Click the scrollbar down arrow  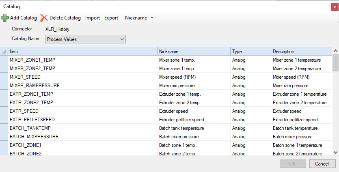point(335,153)
